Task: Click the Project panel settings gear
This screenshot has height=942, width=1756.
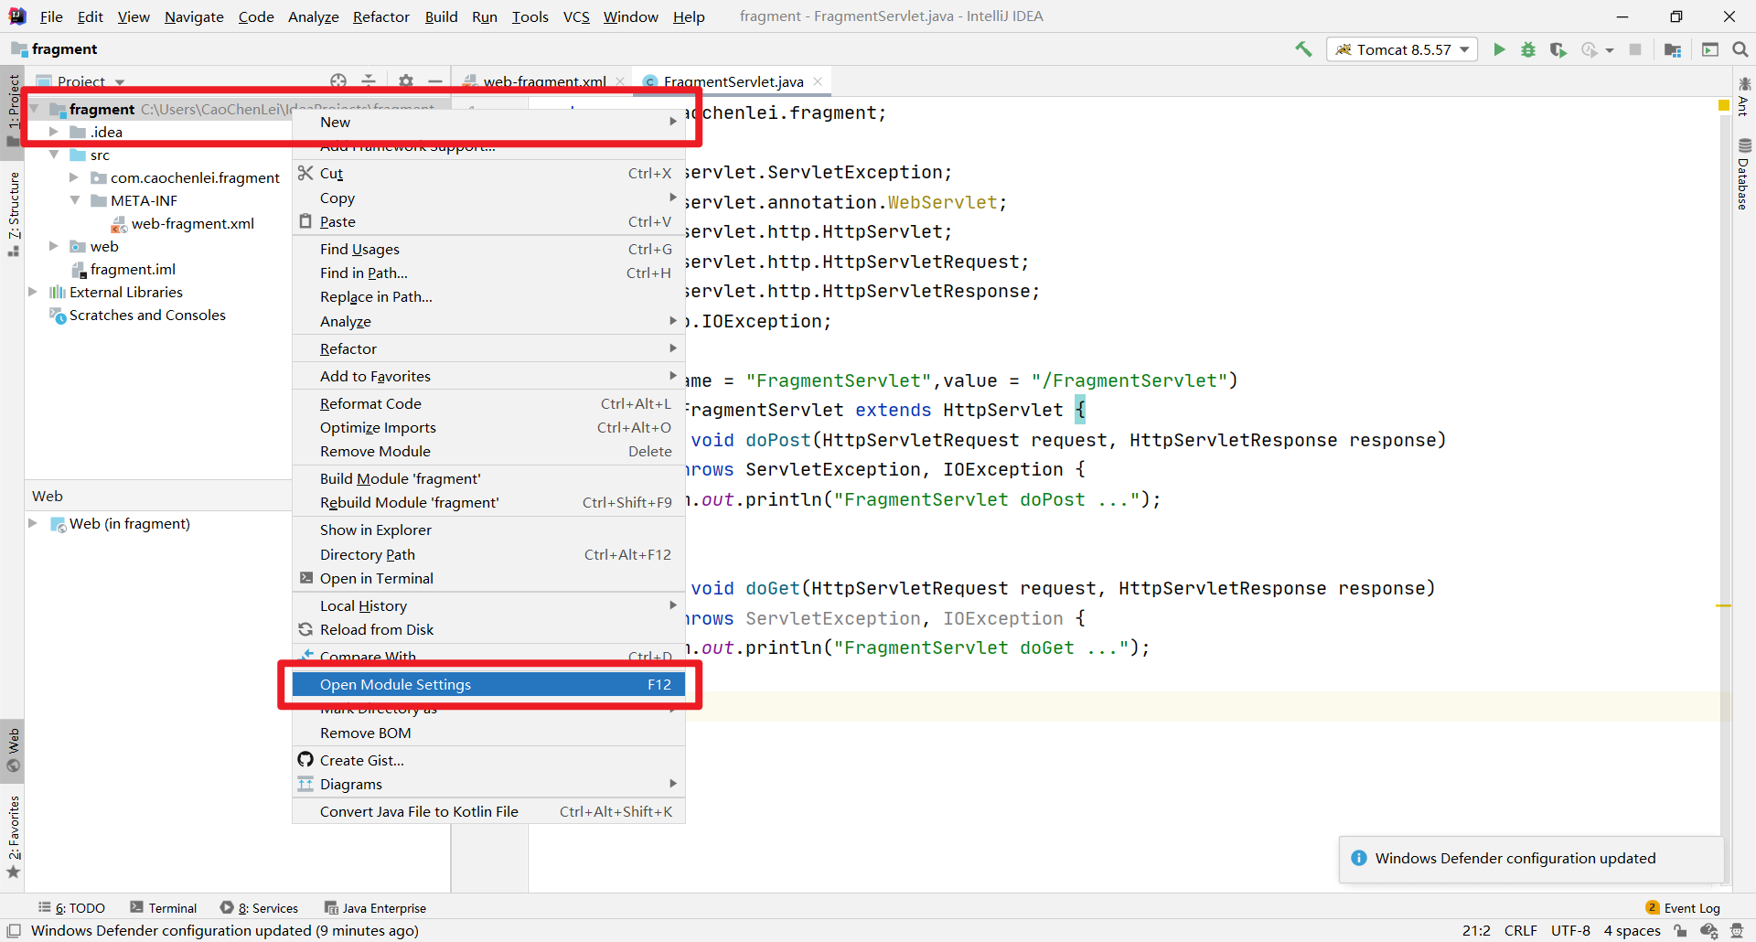Action: pos(406,80)
